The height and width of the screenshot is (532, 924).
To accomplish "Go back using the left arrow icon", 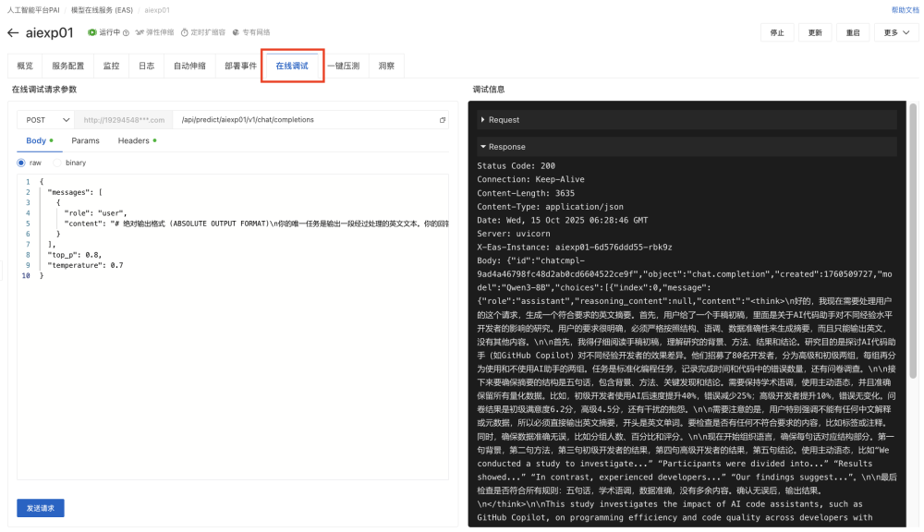I will [13, 33].
